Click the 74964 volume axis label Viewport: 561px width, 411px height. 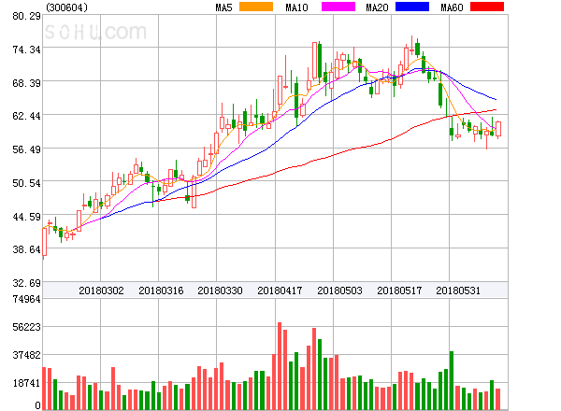pyautogui.click(x=26, y=299)
